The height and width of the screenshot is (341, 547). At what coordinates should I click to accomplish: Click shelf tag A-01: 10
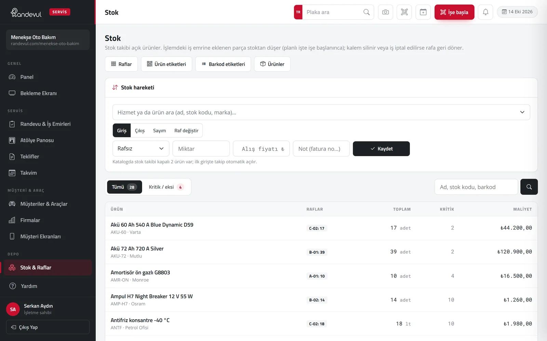[317, 276]
